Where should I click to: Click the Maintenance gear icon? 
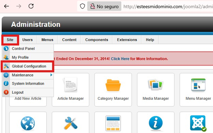[6, 75]
